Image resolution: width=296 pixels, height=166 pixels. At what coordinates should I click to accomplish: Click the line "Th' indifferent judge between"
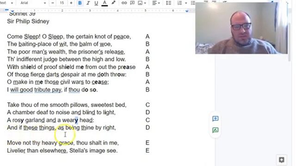[x=66, y=59]
